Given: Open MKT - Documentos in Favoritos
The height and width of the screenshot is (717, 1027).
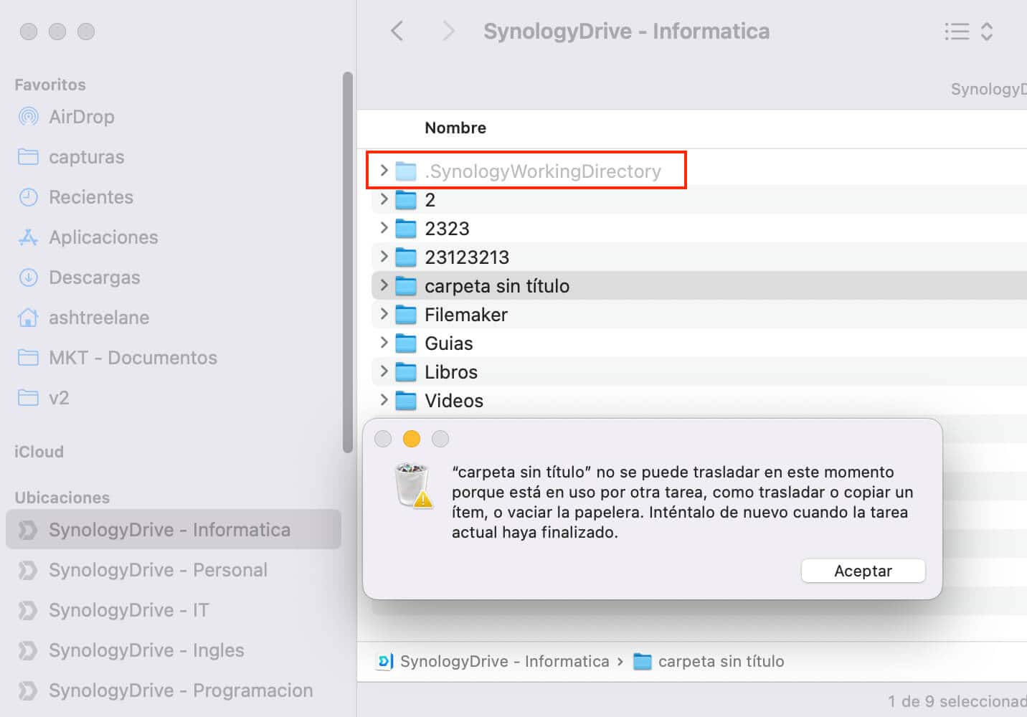Looking at the screenshot, I should pyautogui.click(x=133, y=358).
